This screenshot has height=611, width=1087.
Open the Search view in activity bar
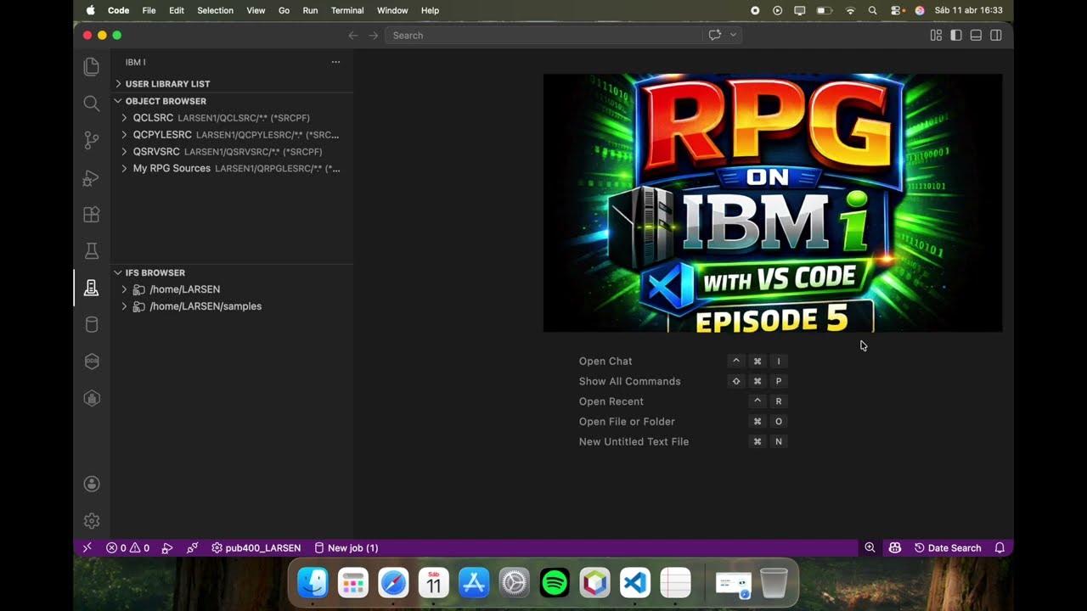(x=92, y=104)
